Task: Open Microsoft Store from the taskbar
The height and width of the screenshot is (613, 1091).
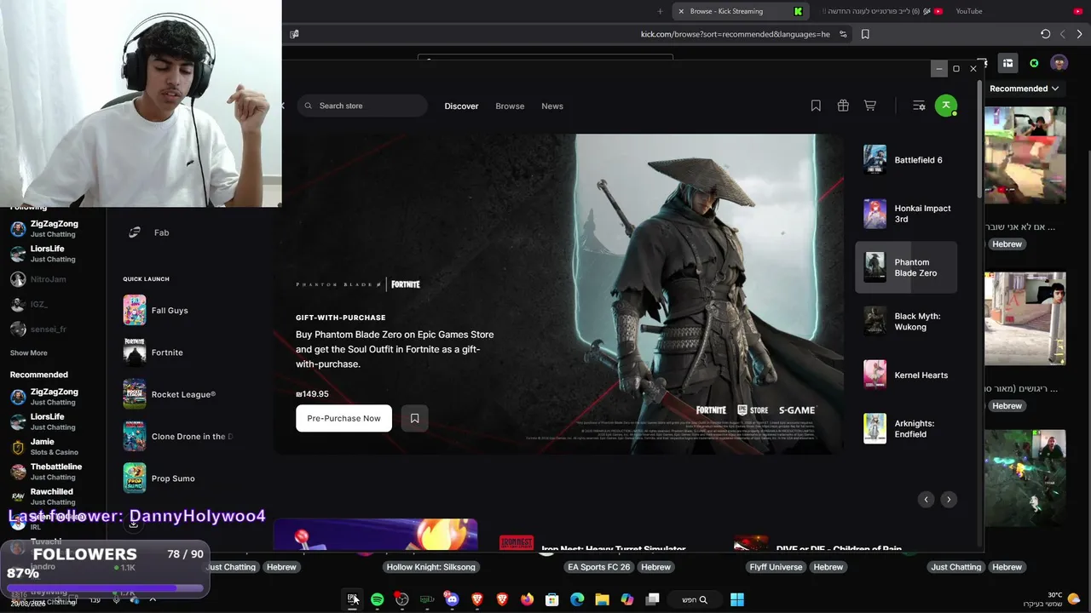Action: [552, 599]
